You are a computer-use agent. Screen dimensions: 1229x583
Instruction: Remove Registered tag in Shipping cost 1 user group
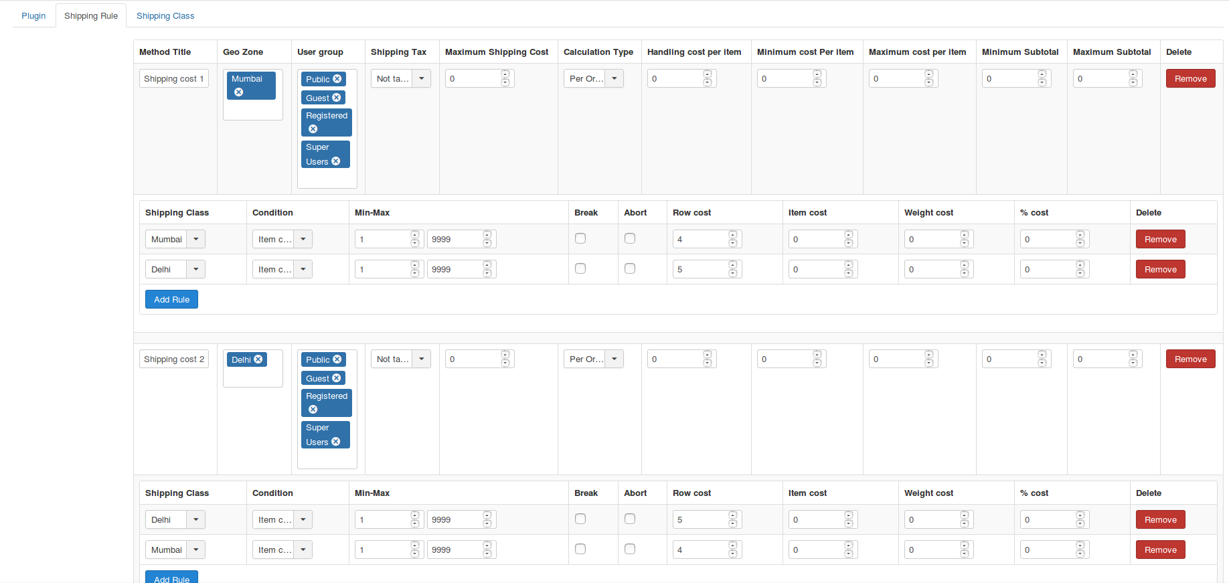[313, 129]
